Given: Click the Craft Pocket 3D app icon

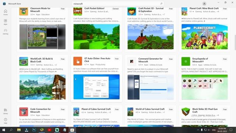Looking at the screenshot, I should (132, 11).
